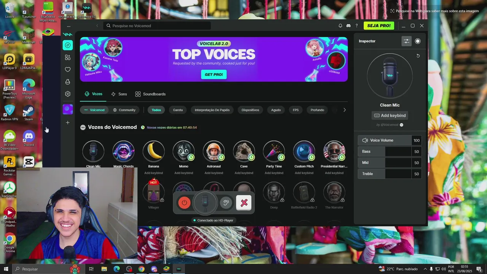Switch to the Sons tab

[x=119, y=94]
